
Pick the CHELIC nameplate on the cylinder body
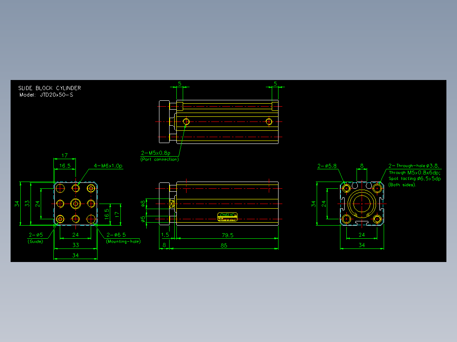pyautogui.click(x=227, y=217)
